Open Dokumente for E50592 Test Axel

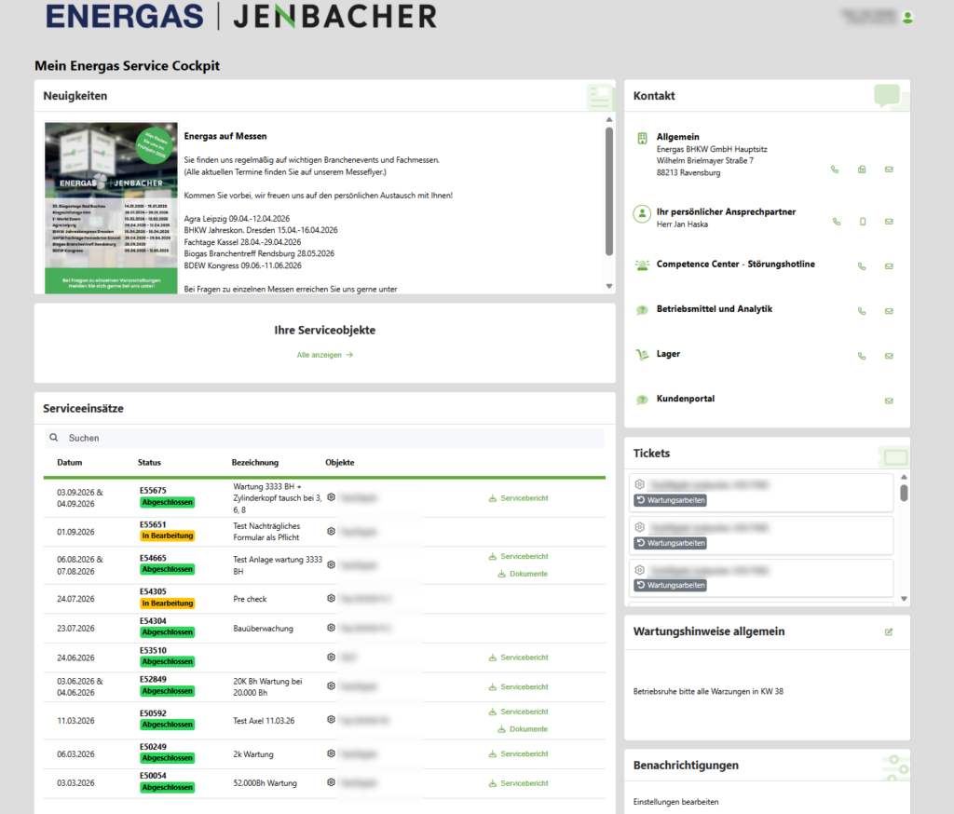[523, 729]
